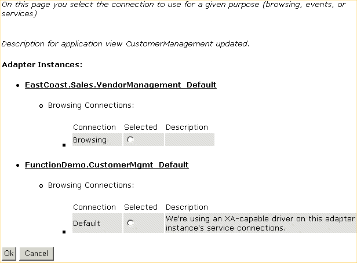Click Selected column header under FunctionDemo adapter
Image resolution: width=357 pixels, height=263 pixels.
[x=141, y=207]
